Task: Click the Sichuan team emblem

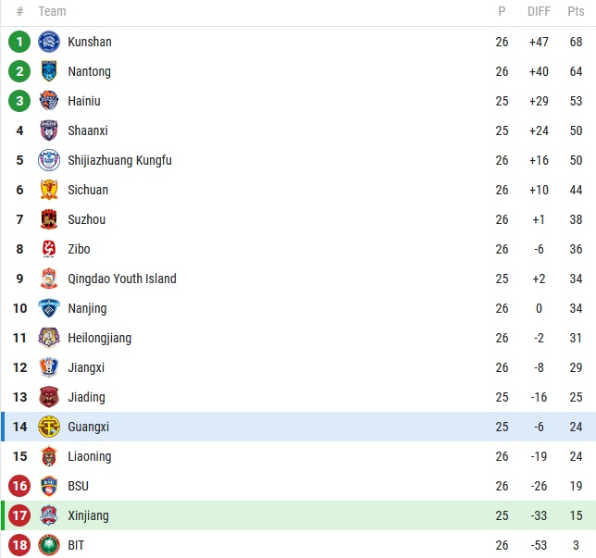Action: click(49, 190)
